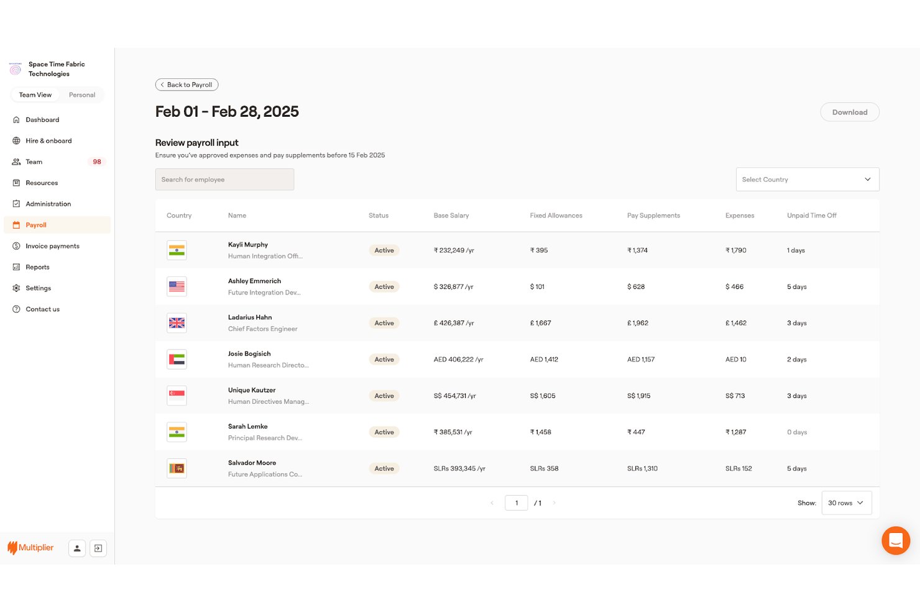Click the UAE flag for Josie Bogisich

click(x=177, y=360)
